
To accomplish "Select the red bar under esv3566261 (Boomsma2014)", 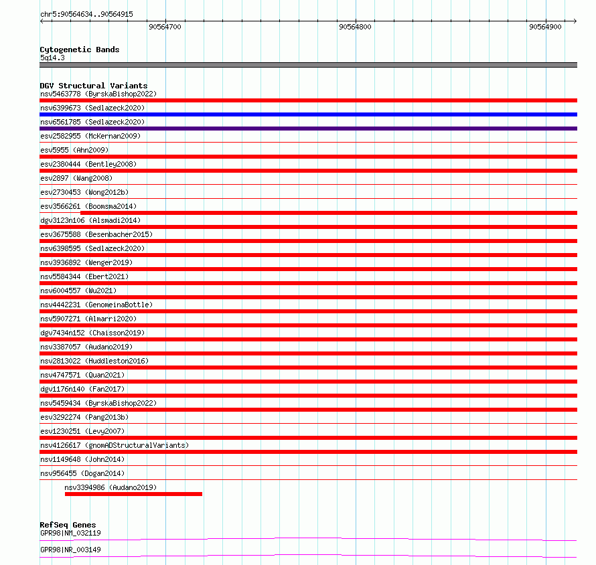I will click(329, 213).
